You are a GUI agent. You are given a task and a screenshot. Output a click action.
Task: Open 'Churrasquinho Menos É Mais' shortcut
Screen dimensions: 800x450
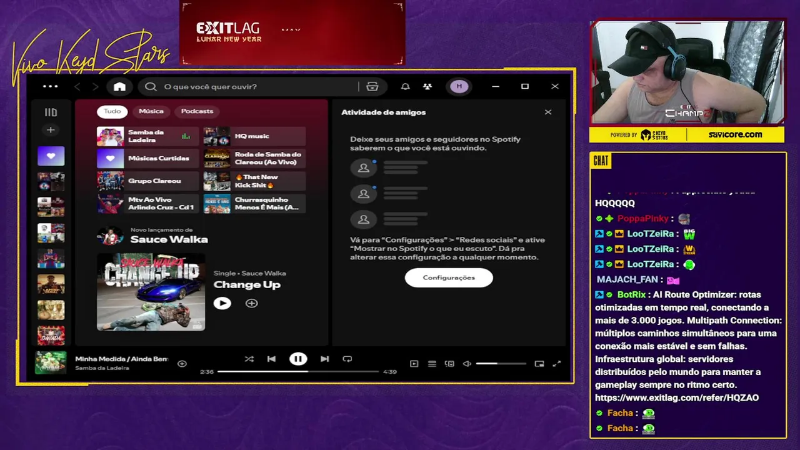tap(254, 204)
